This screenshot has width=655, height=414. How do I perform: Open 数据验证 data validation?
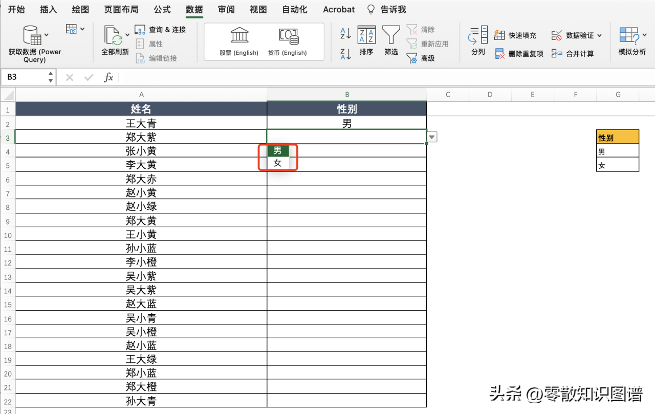point(573,35)
